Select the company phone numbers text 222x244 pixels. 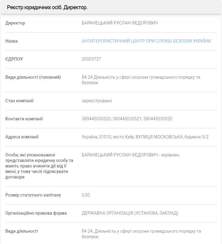tap(127, 119)
